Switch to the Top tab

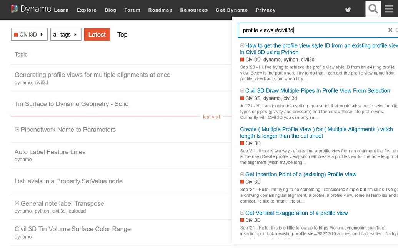pyautogui.click(x=122, y=35)
